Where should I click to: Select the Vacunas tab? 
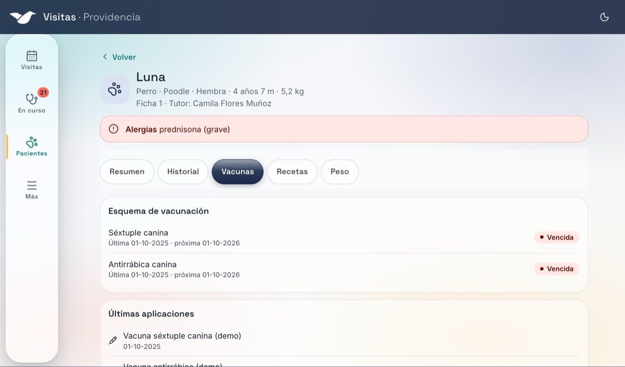[237, 172]
